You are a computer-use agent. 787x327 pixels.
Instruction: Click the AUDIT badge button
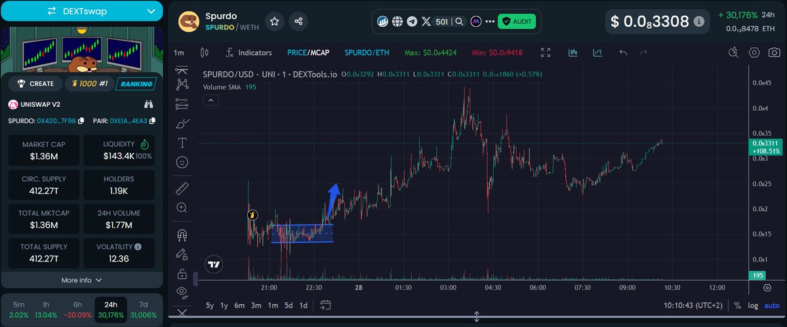517,22
